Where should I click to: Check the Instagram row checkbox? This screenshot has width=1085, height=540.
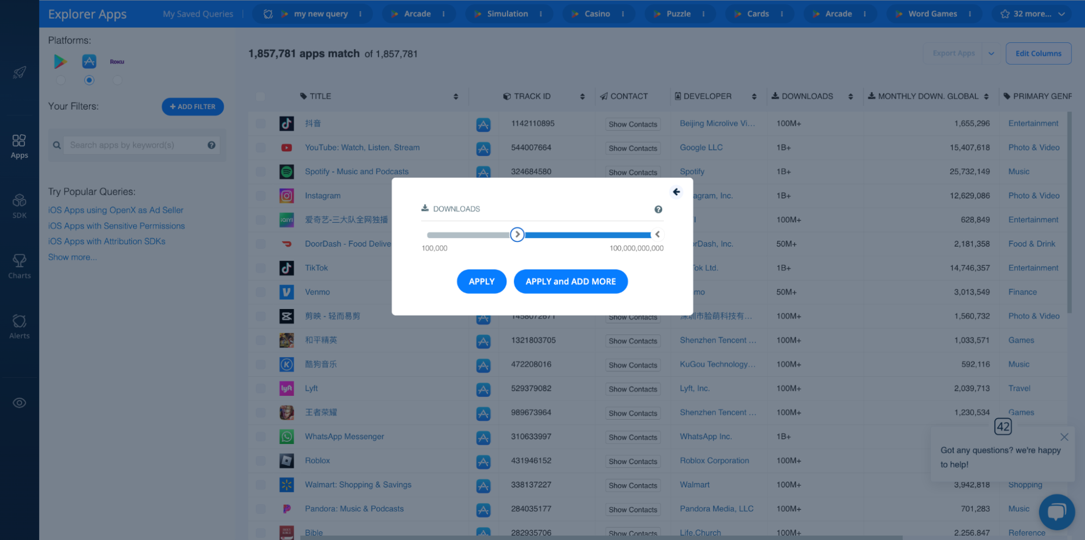pyautogui.click(x=261, y=196)
